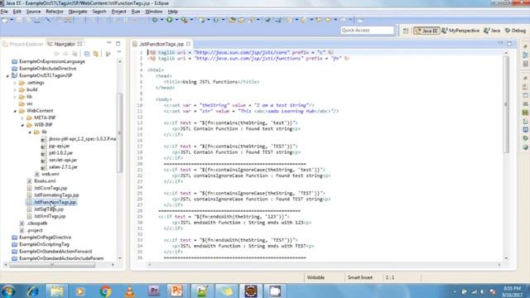Click the Navigator horizontal scrollbar
This screenshot has height=298, width=530.
pos(52,265)
